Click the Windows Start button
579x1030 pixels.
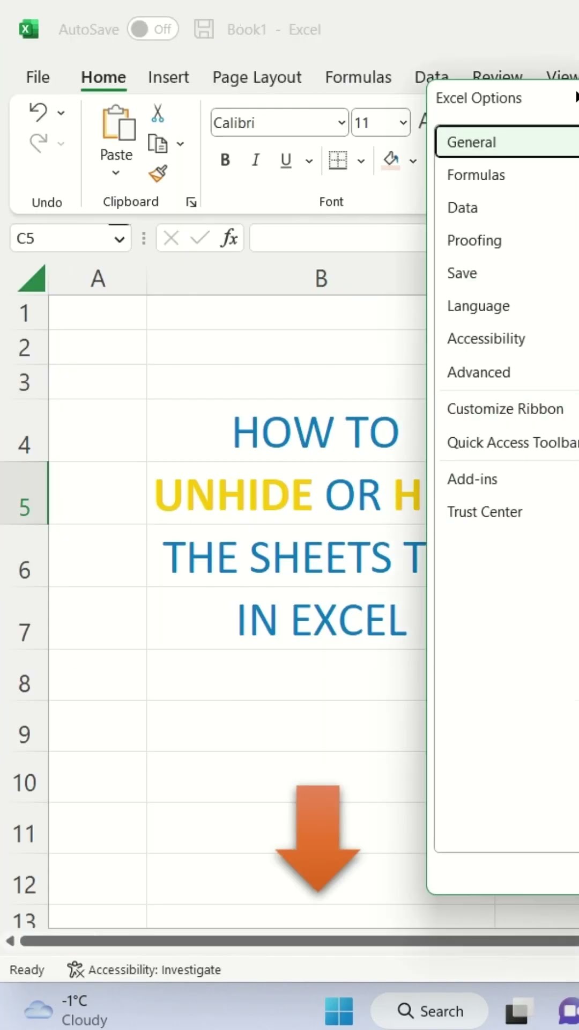(x=339, y=1011)
